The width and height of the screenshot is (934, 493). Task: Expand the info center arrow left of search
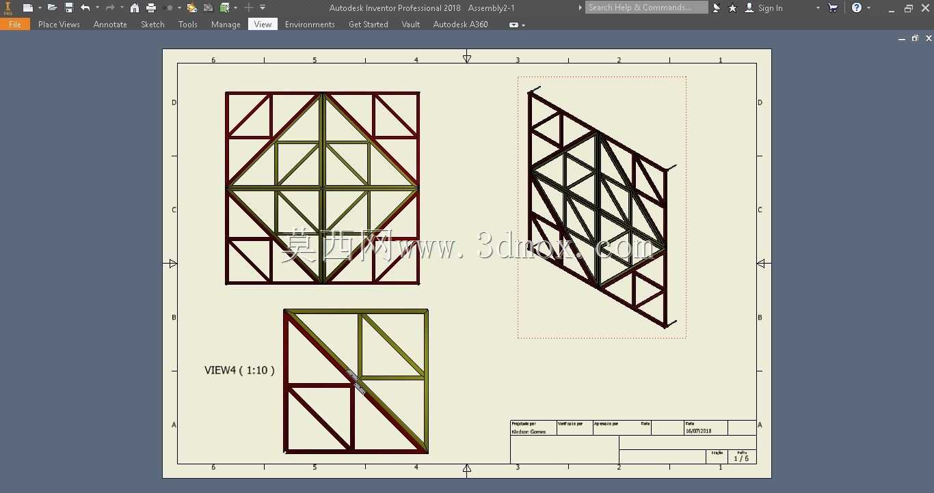click(581, 8)
